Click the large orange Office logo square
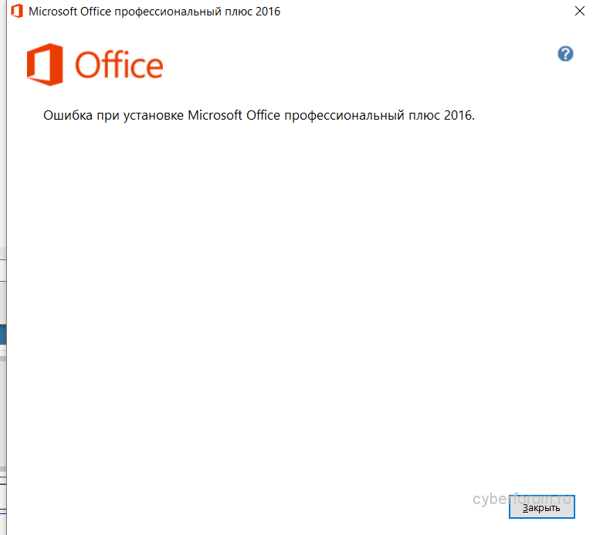593x535 pixels. tap(45, 64)
